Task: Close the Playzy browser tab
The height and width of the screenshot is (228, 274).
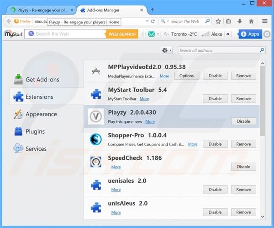Action: pos(72,10)
